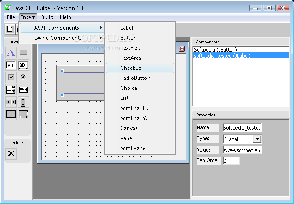Select the List tool icon
Image resolution: width=294 pixels, height=204 pixels.
23,89
